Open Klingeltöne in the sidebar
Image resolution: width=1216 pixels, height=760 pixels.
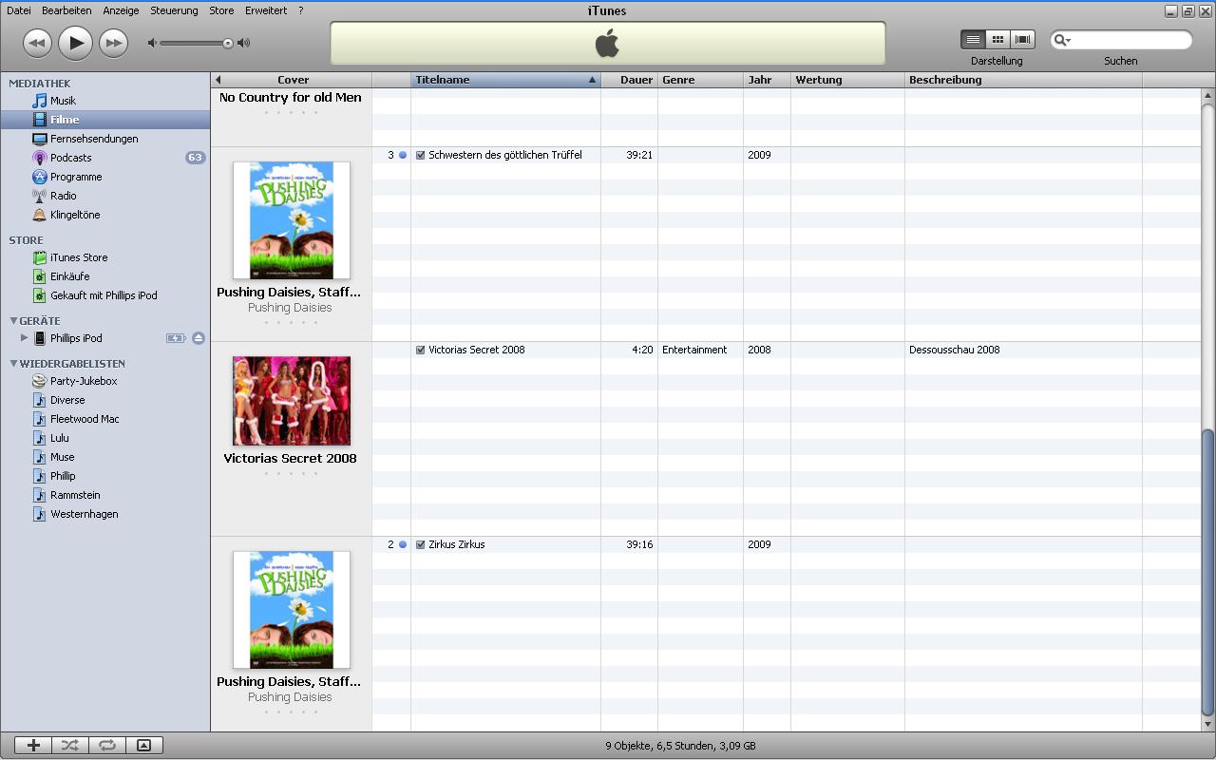click(x=104, y=215)
